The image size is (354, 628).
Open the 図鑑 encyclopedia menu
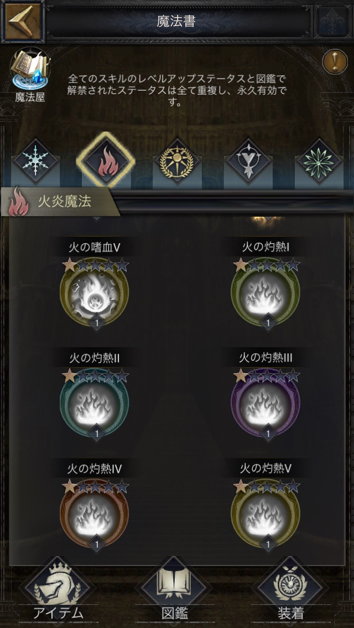click(175, 593)
